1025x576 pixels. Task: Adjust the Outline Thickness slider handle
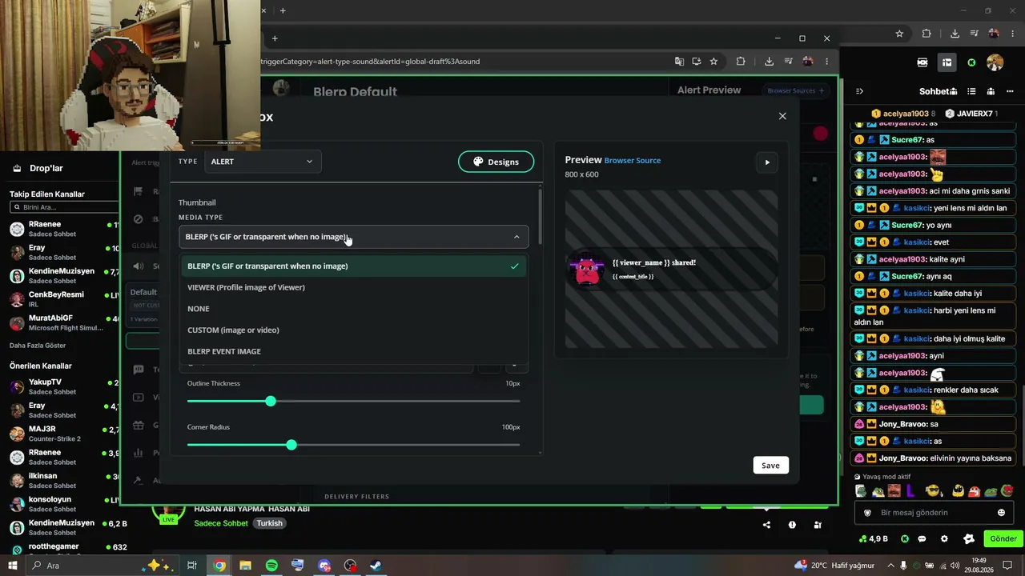[x=271, y=401]
